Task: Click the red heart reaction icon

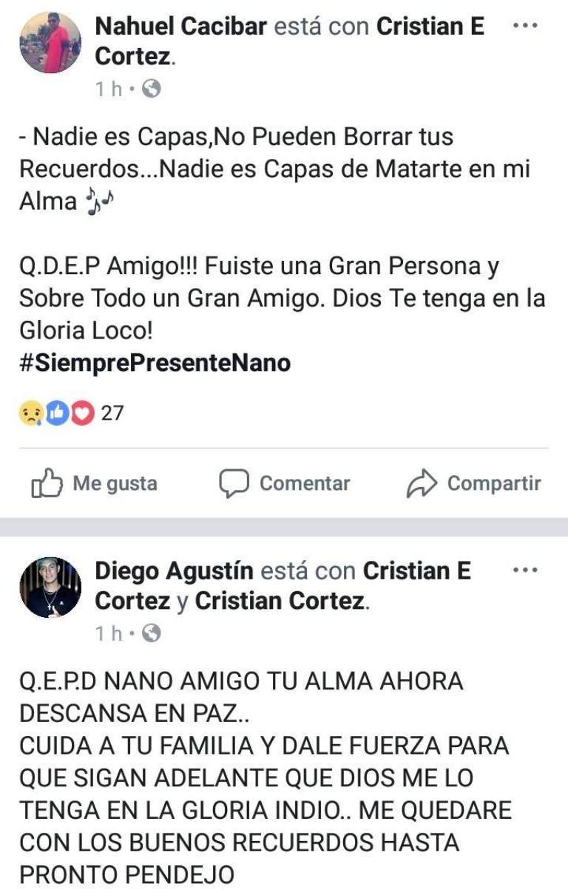Action: point(82,413)
